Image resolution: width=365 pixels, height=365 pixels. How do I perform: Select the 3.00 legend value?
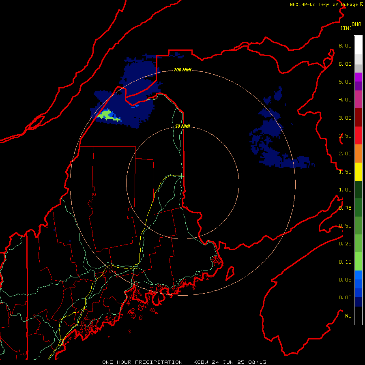pyautogui.click(x=345, y=118)
